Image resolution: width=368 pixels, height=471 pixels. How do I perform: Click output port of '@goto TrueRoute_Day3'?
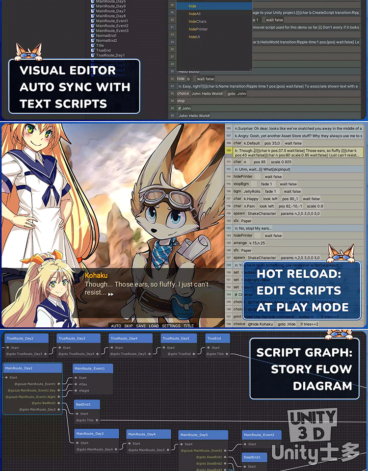pos(45,354)
